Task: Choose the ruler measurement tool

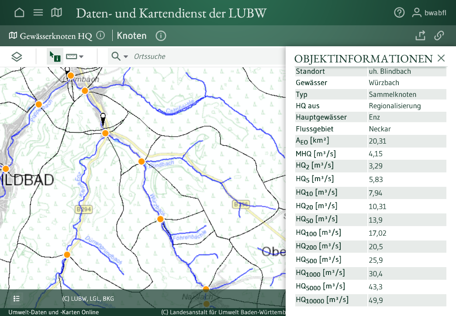Action: click(x=71, y=56)
